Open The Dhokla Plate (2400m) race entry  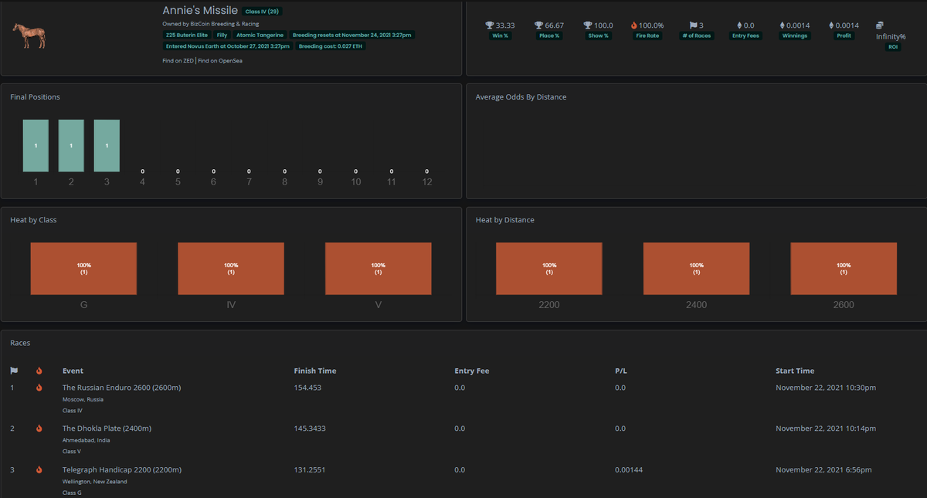click(107, 428)
